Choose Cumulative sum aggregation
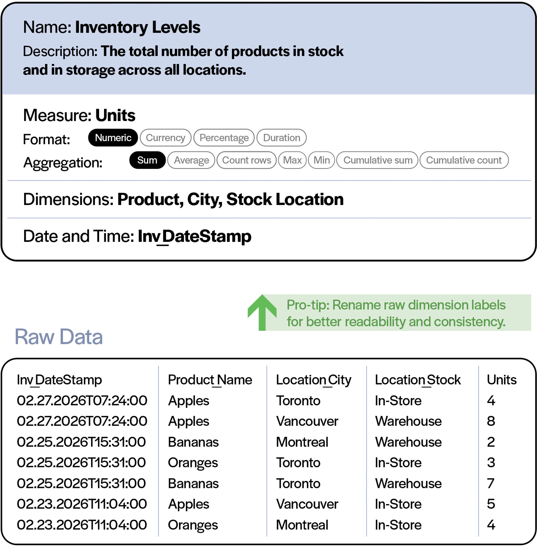This screenshot has height=548, width=537. pyautogui.click(x=377, y=160)
